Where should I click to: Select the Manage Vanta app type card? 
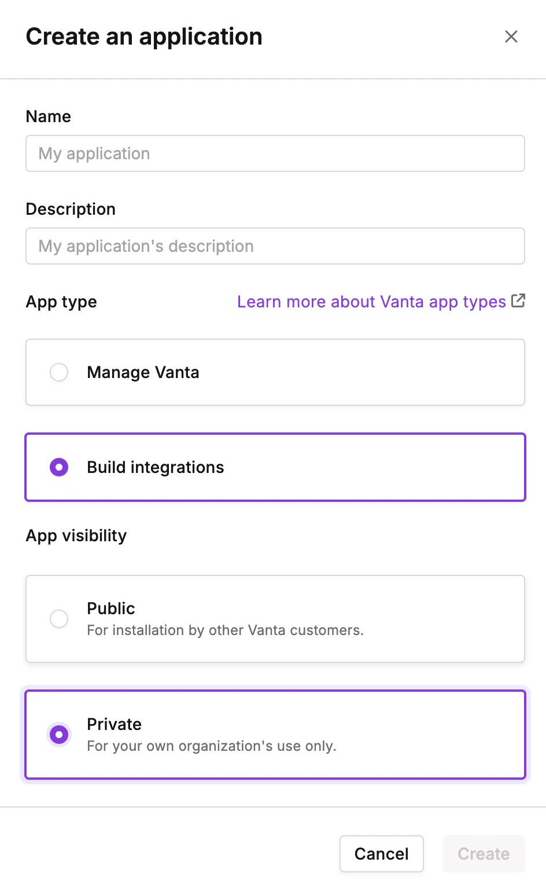(x=275, y=372)
